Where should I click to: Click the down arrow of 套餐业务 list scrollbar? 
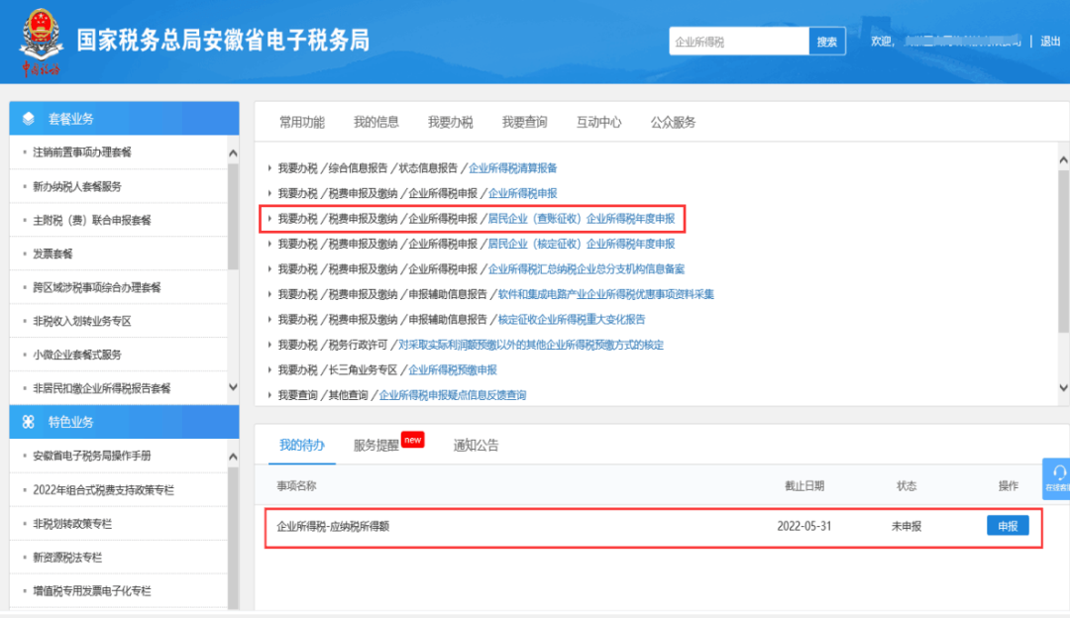click(233, 387)
